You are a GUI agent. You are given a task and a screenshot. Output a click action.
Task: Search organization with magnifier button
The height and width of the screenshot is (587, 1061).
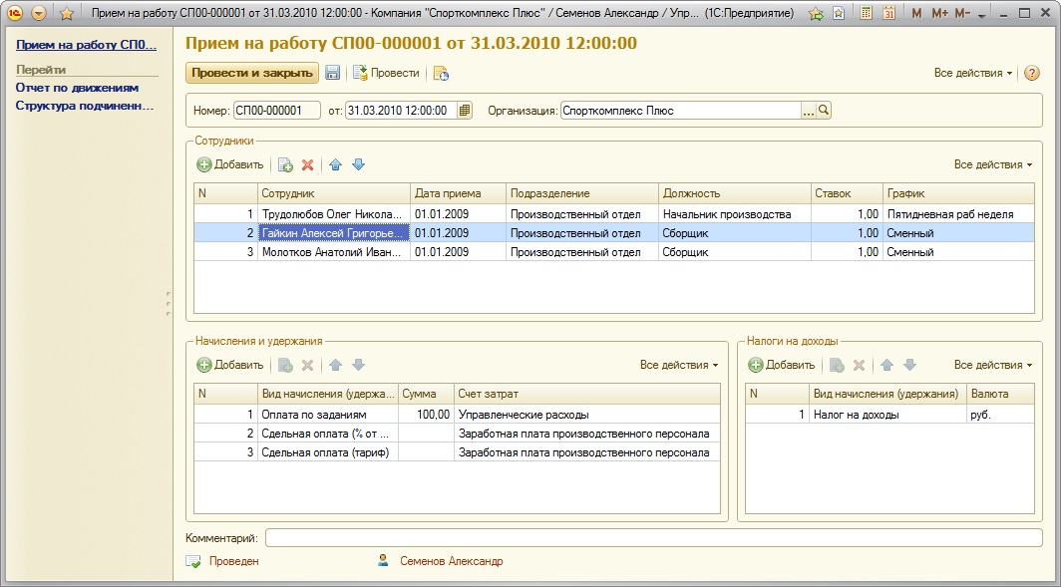(825, 111)
